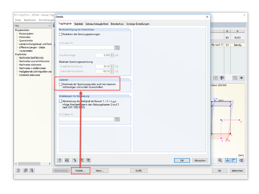259x194 pixels.
Task: Click OK in the Details dialog
Action: [182, 160]
